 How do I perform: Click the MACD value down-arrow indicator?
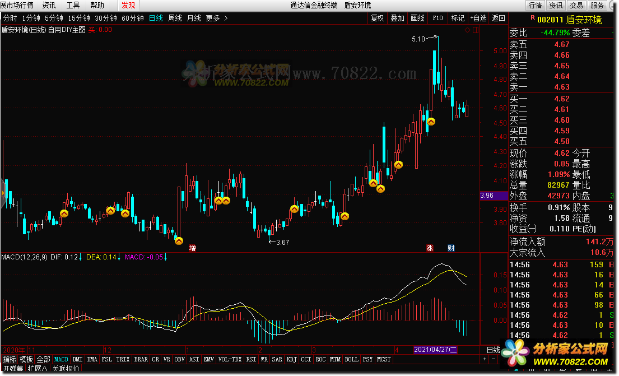point(165,257)
